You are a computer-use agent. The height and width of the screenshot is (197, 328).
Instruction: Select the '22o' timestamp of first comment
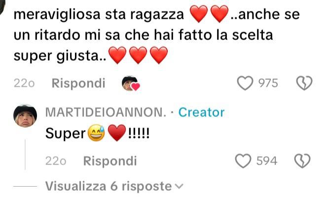[24, 84]
